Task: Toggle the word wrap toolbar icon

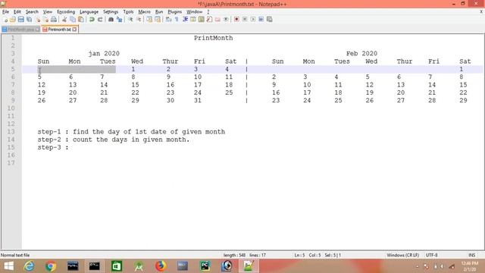Action: pos(168,20)
